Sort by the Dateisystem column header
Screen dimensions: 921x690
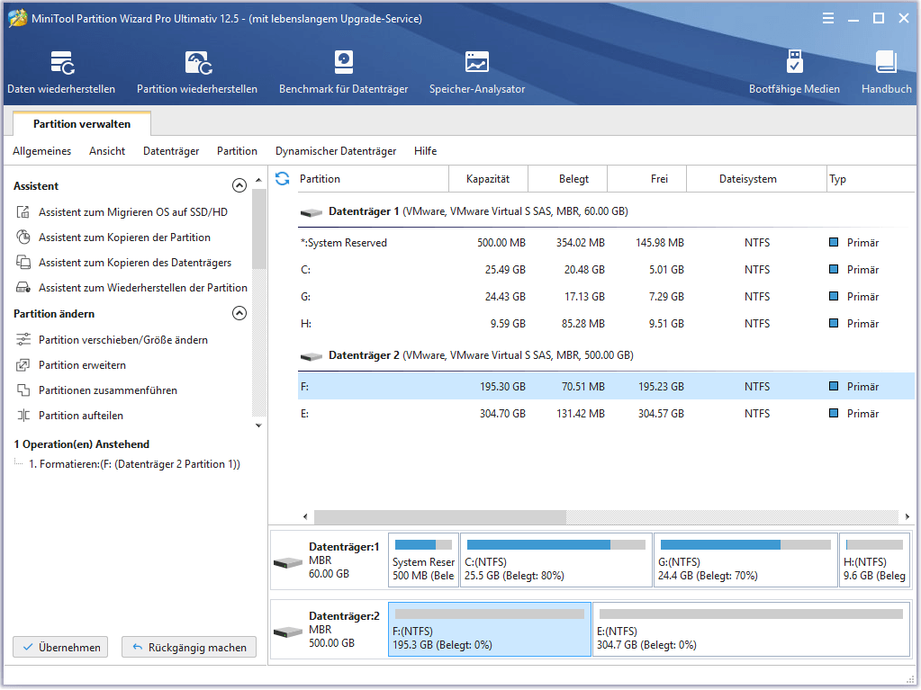tap(756, 179)
